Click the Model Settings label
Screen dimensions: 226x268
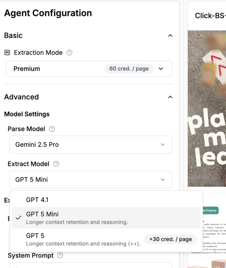[x=27, y=114]
